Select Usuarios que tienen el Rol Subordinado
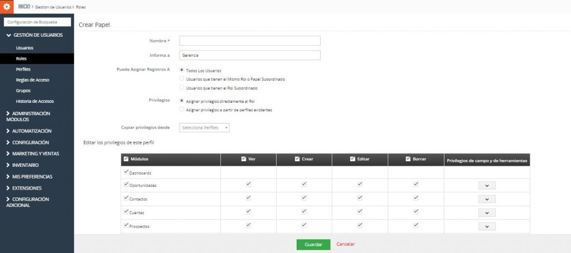The width and height of the screenshot is (571, 253). (182, 88)
